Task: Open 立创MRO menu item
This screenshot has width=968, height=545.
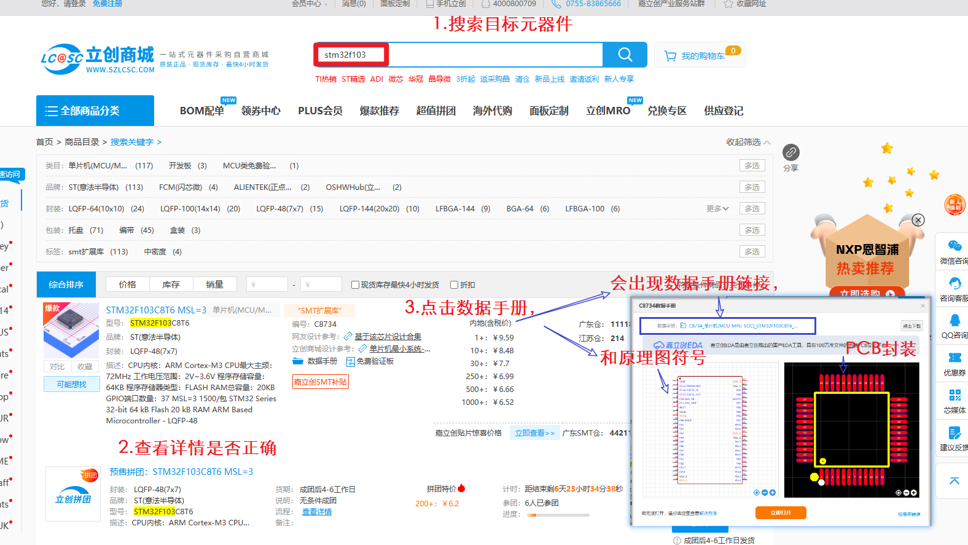Action: pos(608,111)
